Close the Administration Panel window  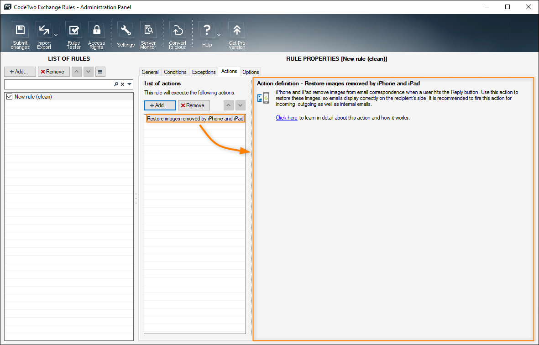click(x=529, y=7)
